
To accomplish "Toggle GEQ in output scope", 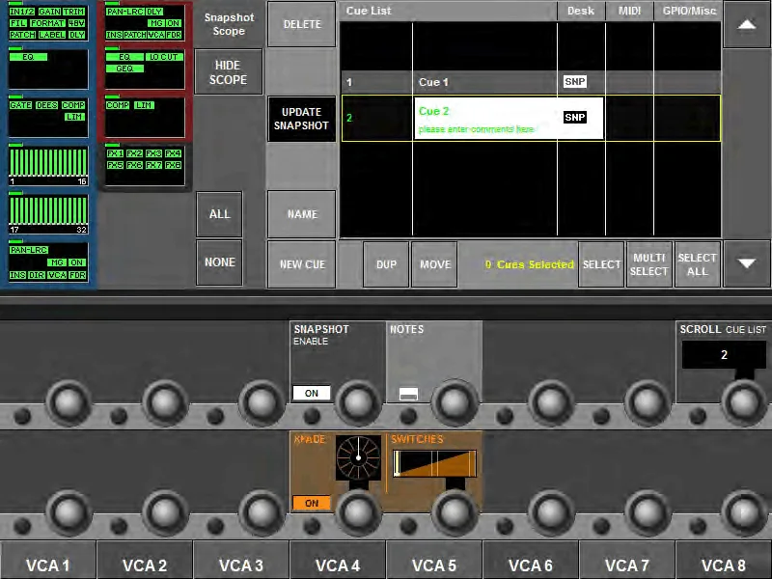I will (x=124, y=69).
